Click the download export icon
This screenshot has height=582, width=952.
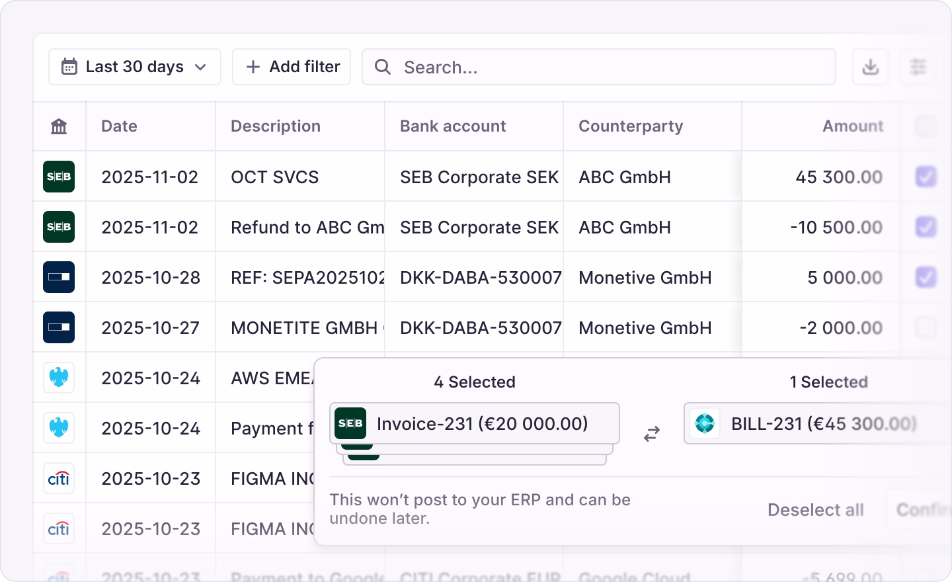[871, 67]
